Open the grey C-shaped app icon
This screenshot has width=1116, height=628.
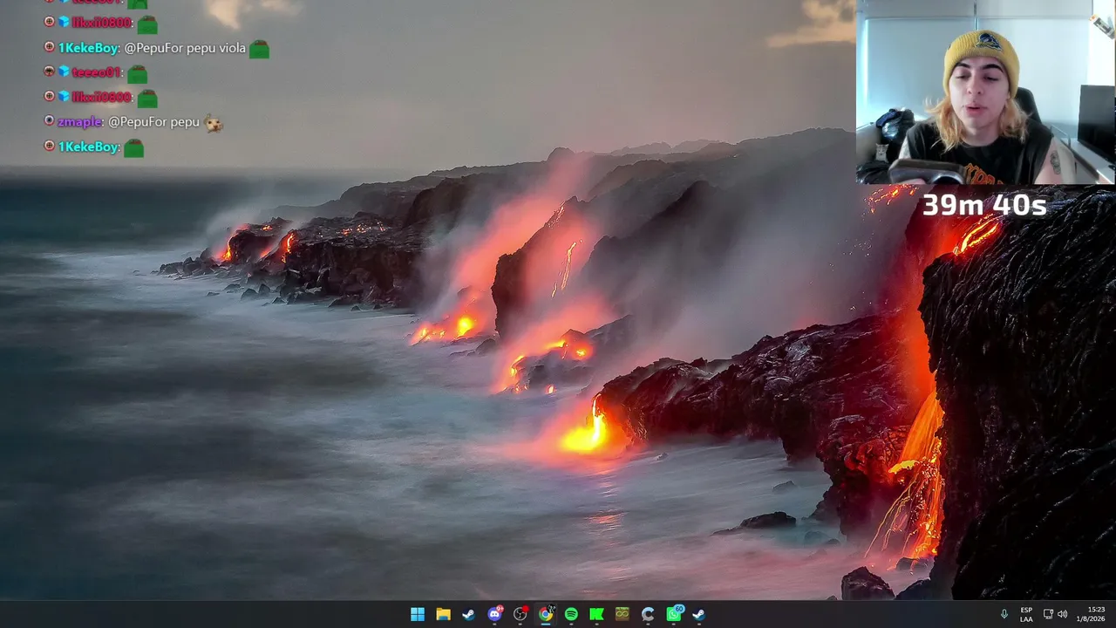648,614
